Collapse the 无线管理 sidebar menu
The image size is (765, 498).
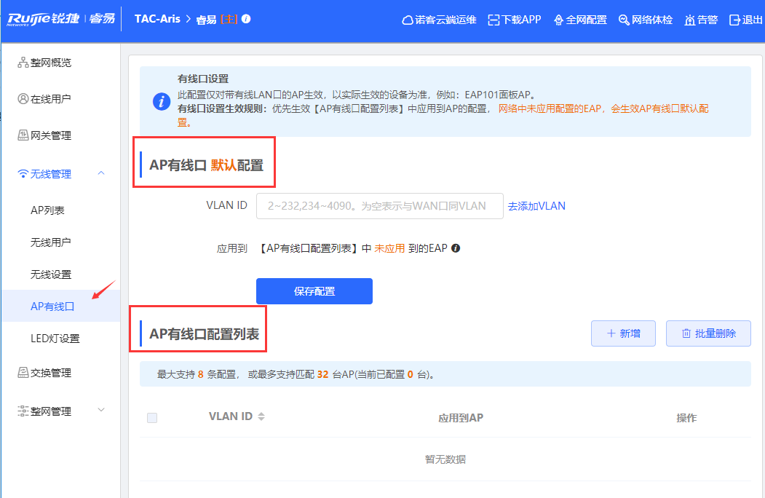pyautogui.click(x=101, y=173)
